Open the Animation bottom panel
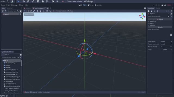 click(46, 92)
